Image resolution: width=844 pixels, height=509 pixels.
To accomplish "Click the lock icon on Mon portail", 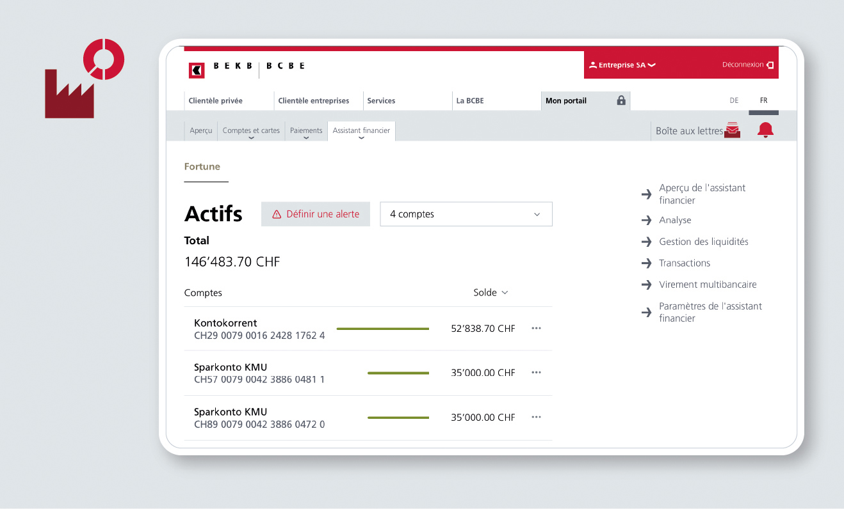I will (x=621, y=100).
